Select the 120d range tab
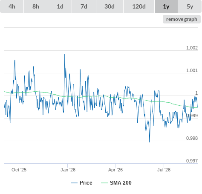 coord(139,6)
